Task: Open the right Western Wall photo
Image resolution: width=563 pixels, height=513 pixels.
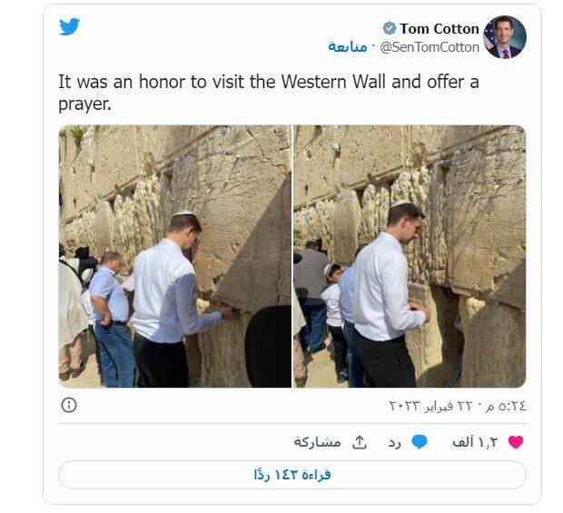Action: [410, 257]
